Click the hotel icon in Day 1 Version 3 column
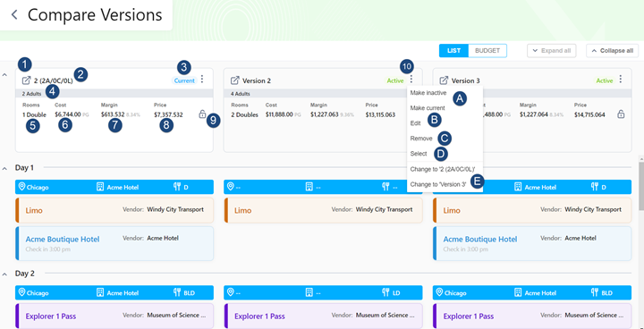 [x=518, y=187]
